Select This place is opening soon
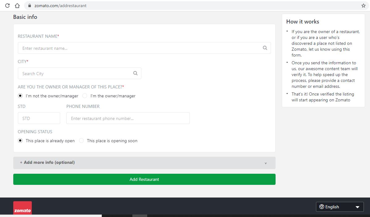This screenshot has width=370, height=217. tap(81, 141)
